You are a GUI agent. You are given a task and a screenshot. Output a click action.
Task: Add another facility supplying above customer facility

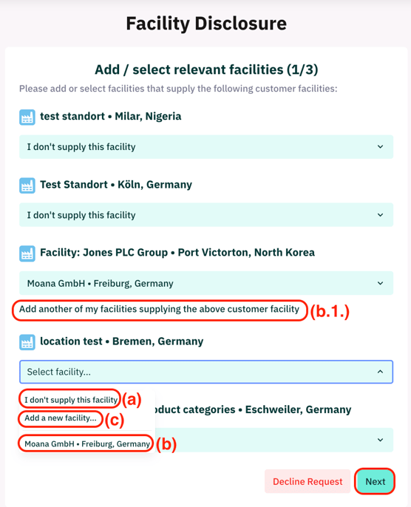click(x=159, y=310)
